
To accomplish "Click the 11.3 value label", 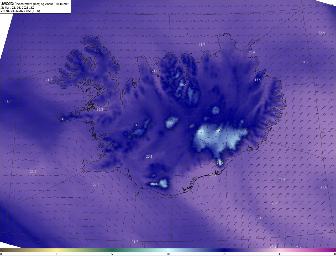I will click(154, 184).
